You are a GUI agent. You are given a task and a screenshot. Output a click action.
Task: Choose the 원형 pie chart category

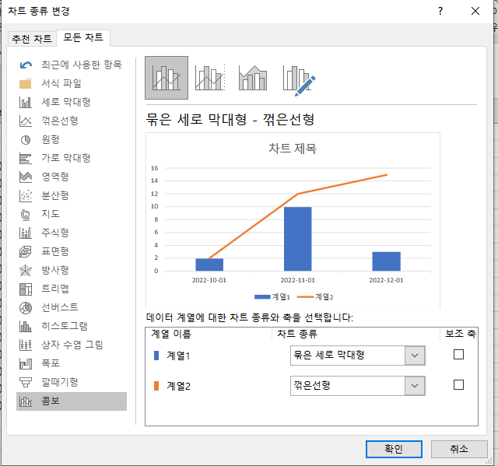72,140
